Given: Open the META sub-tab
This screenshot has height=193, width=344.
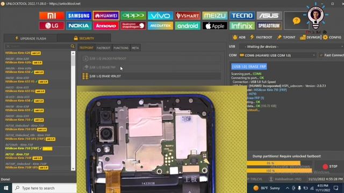Looking at the screenshot, I should pyautogui.click(x=135, y=48).
